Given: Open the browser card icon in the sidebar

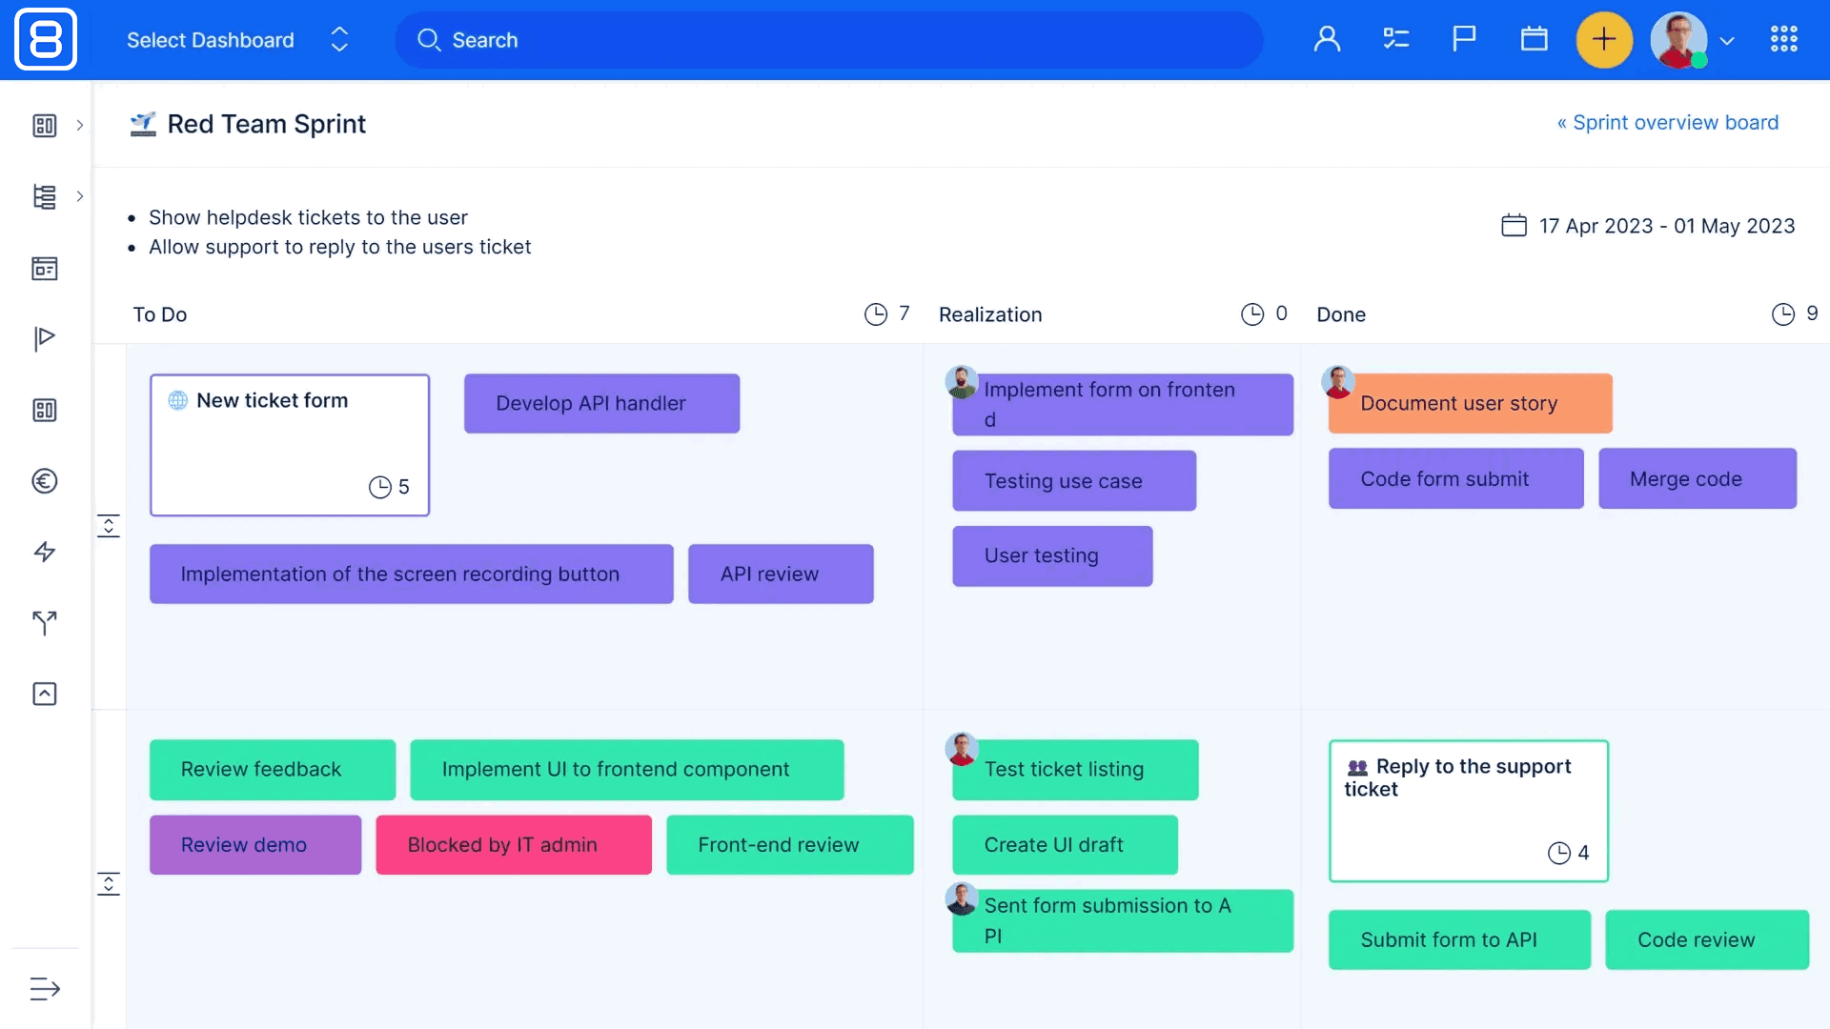Looking at the screenshot, I should tap(44, 268).
